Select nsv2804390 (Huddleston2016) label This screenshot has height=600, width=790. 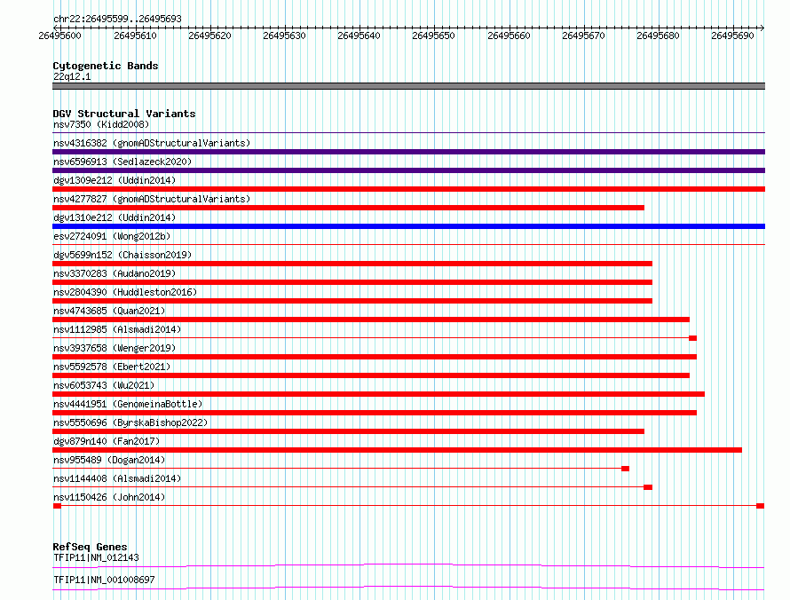[x=125, y=292]
